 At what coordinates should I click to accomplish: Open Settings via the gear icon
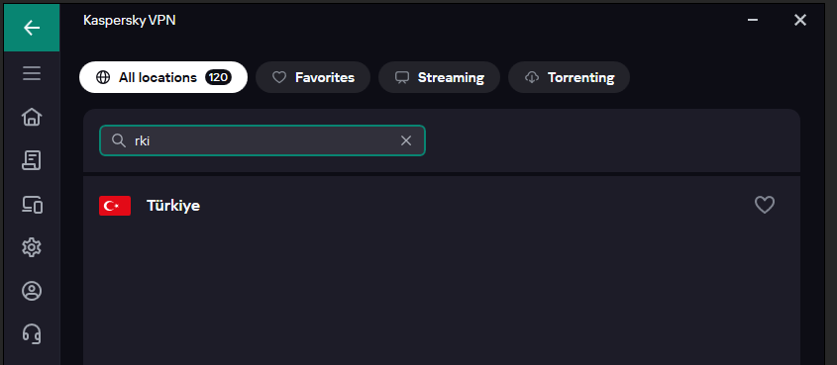(32, 247)
